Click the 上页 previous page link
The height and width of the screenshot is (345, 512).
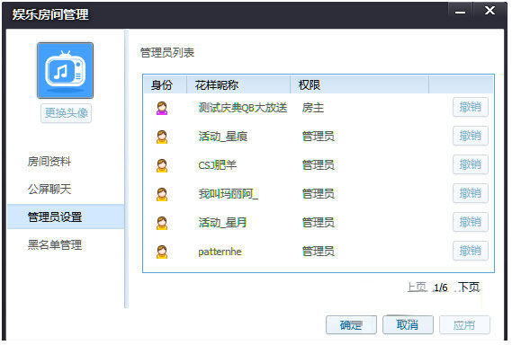pos(417,287)
